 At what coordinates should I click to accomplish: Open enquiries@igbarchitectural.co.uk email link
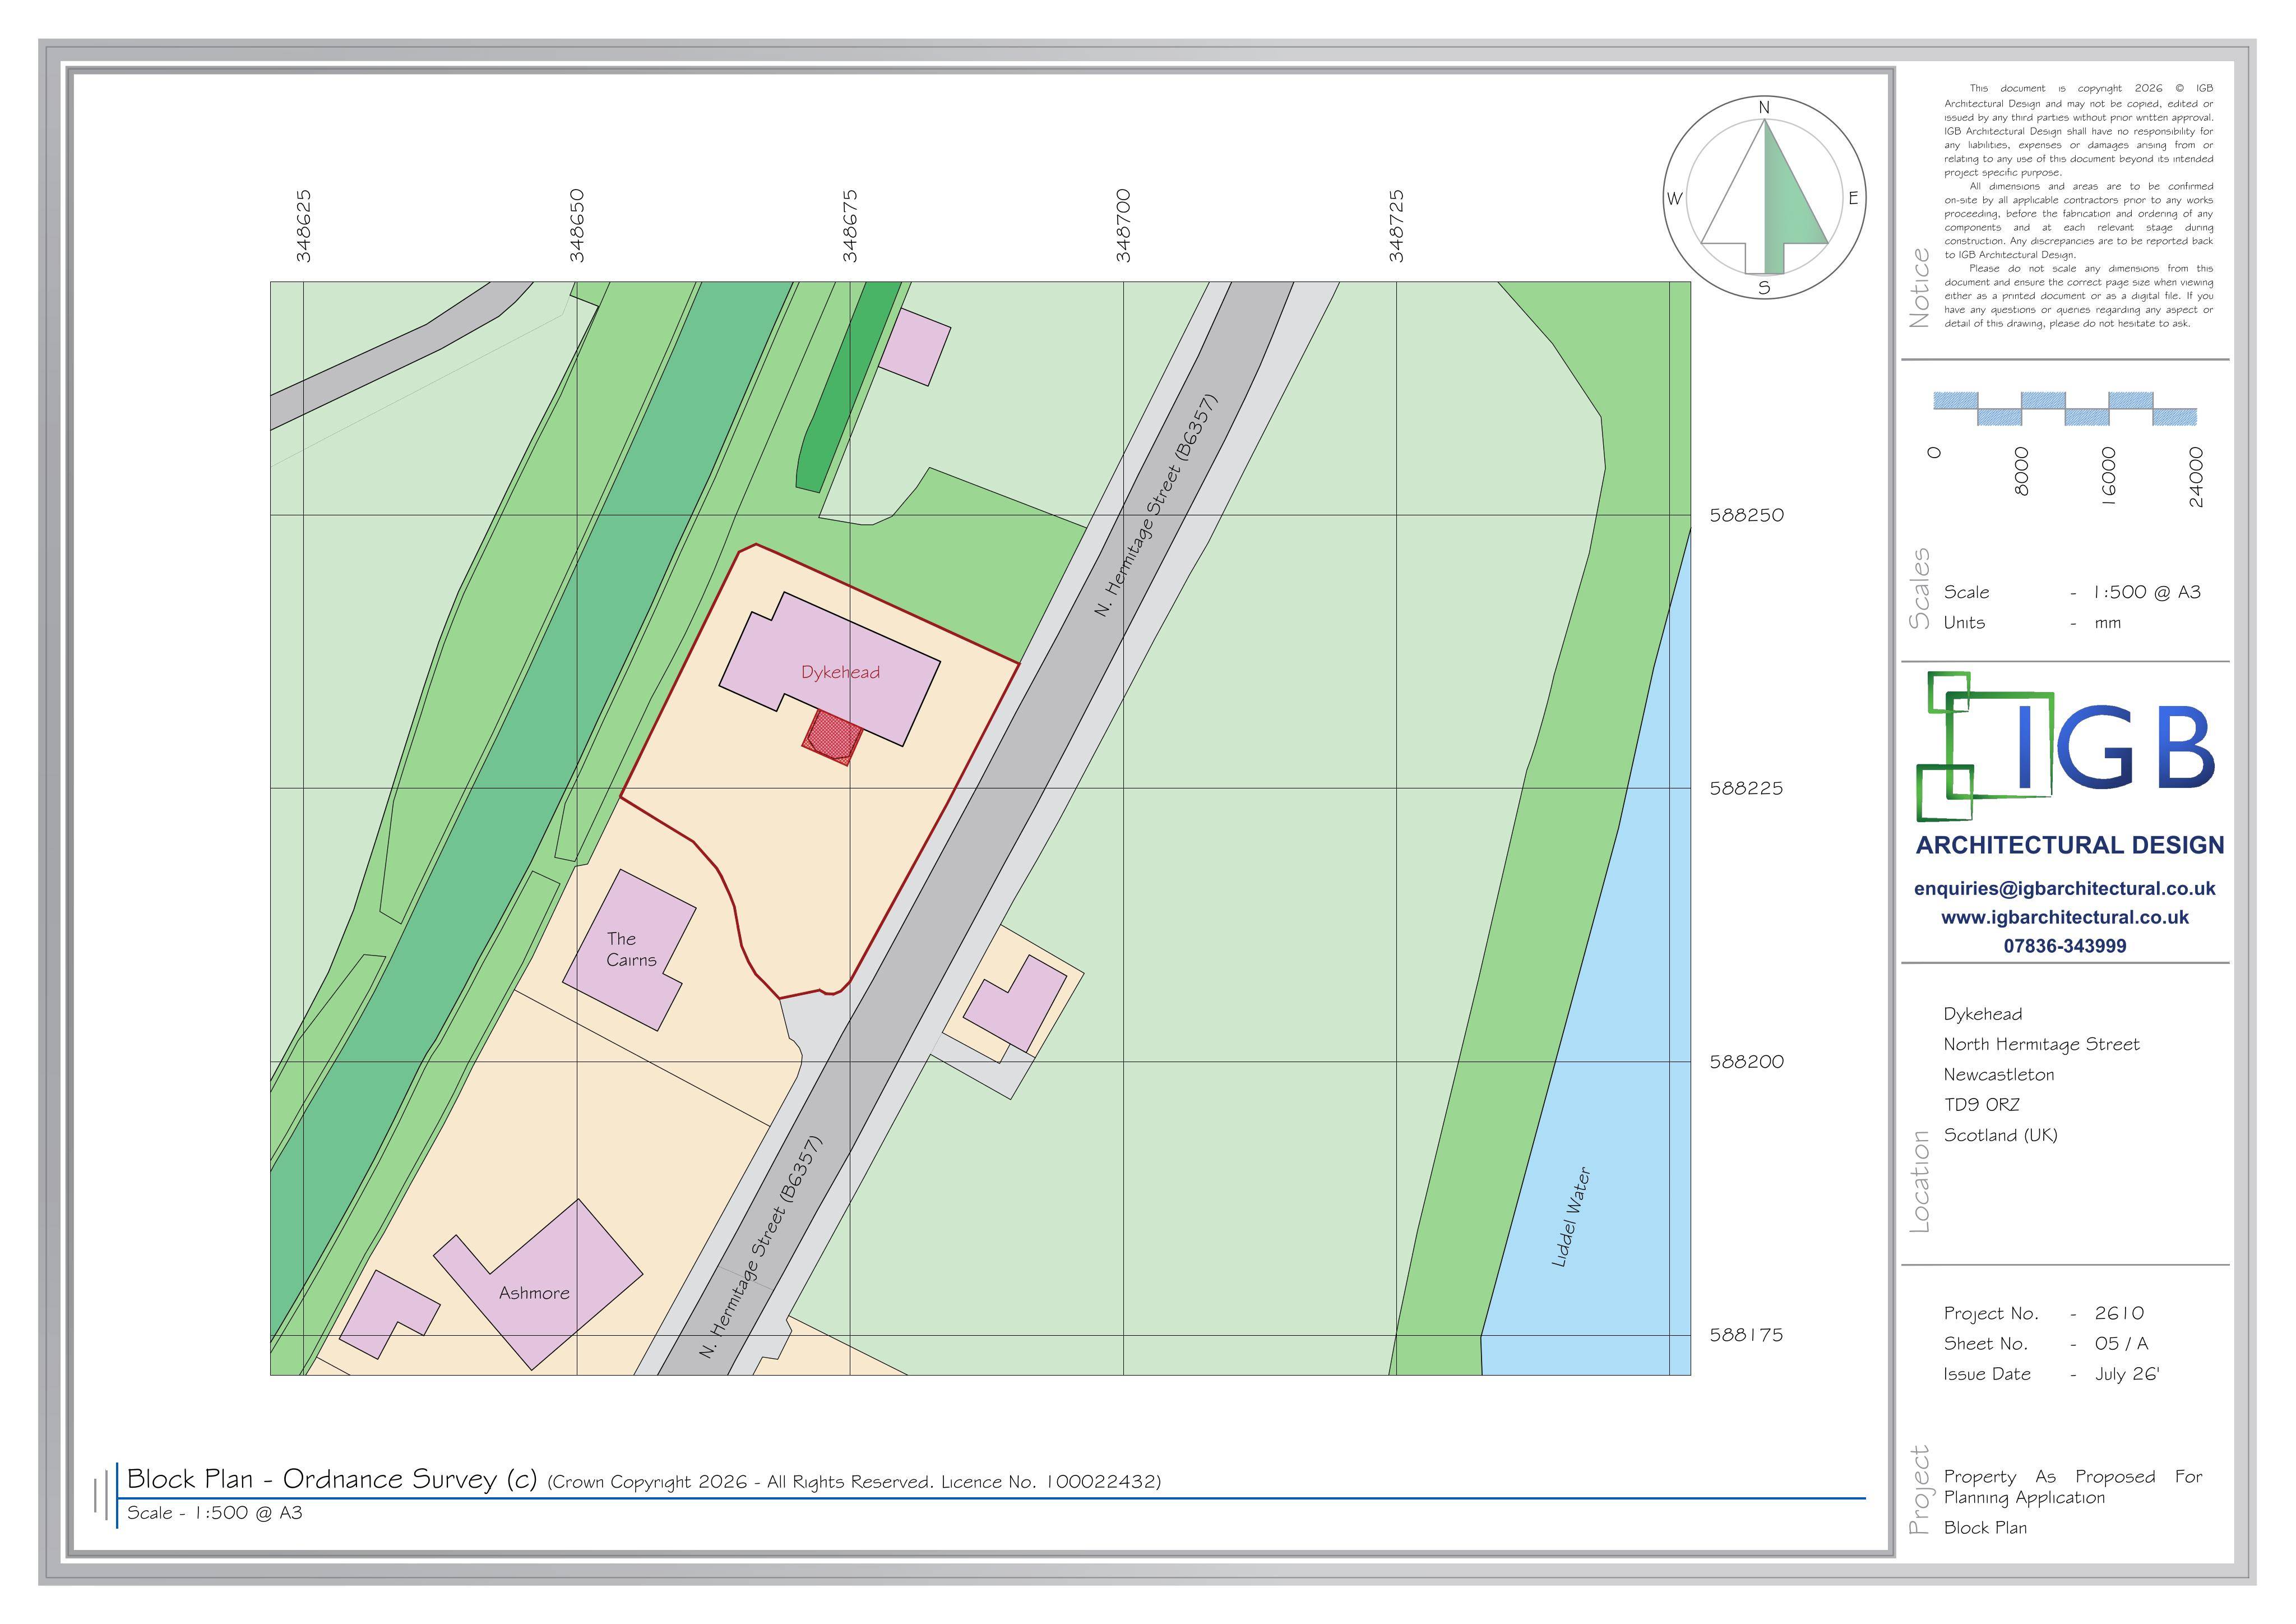pyautogui.click(x=2065, y=889)
